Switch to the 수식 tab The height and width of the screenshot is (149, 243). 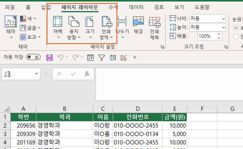(113, 7)
